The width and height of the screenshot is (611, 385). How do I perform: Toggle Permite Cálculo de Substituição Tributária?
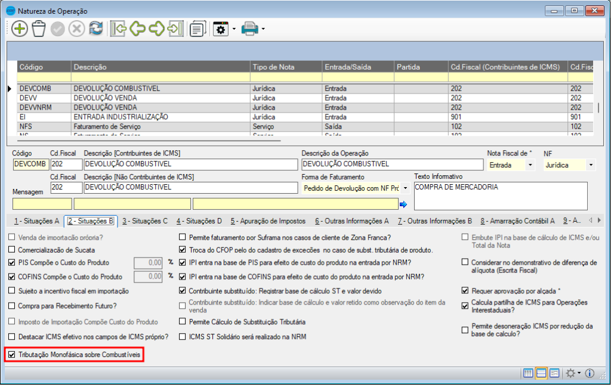point(183,322)
